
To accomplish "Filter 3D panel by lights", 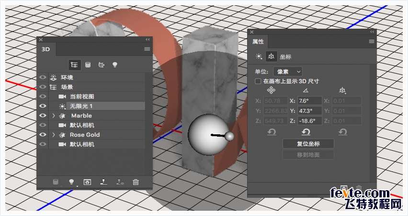I will (x=115, y=65).
